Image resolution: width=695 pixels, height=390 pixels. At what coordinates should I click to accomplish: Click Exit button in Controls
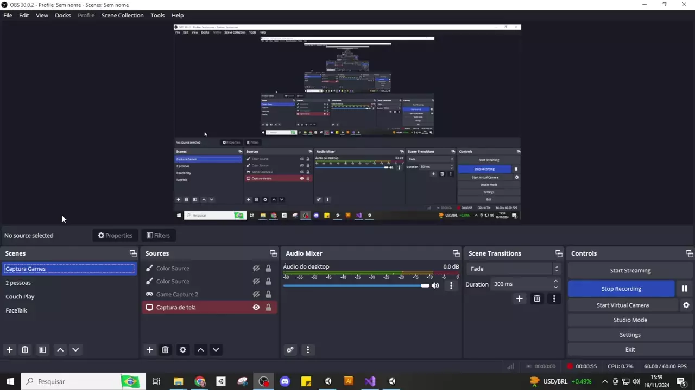coord(630,349)
